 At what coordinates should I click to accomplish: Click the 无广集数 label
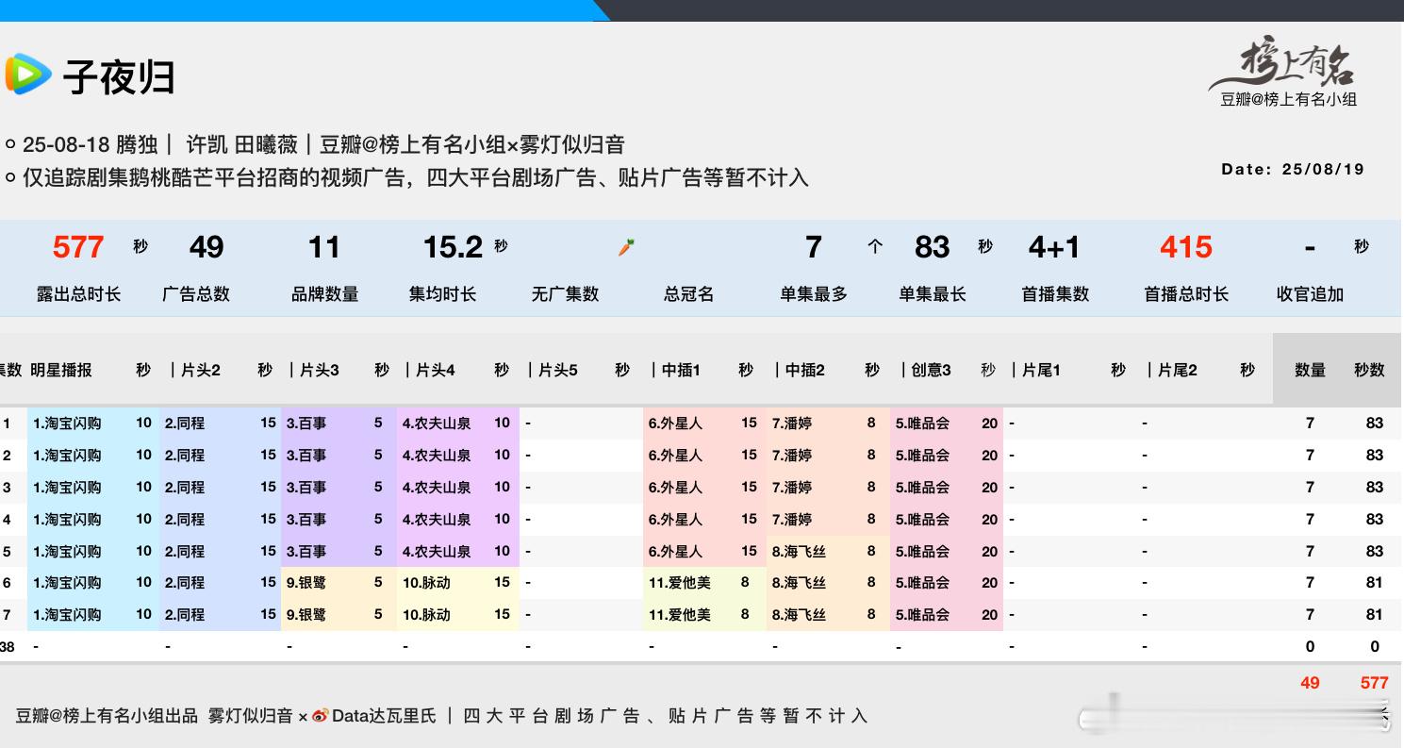565,294
